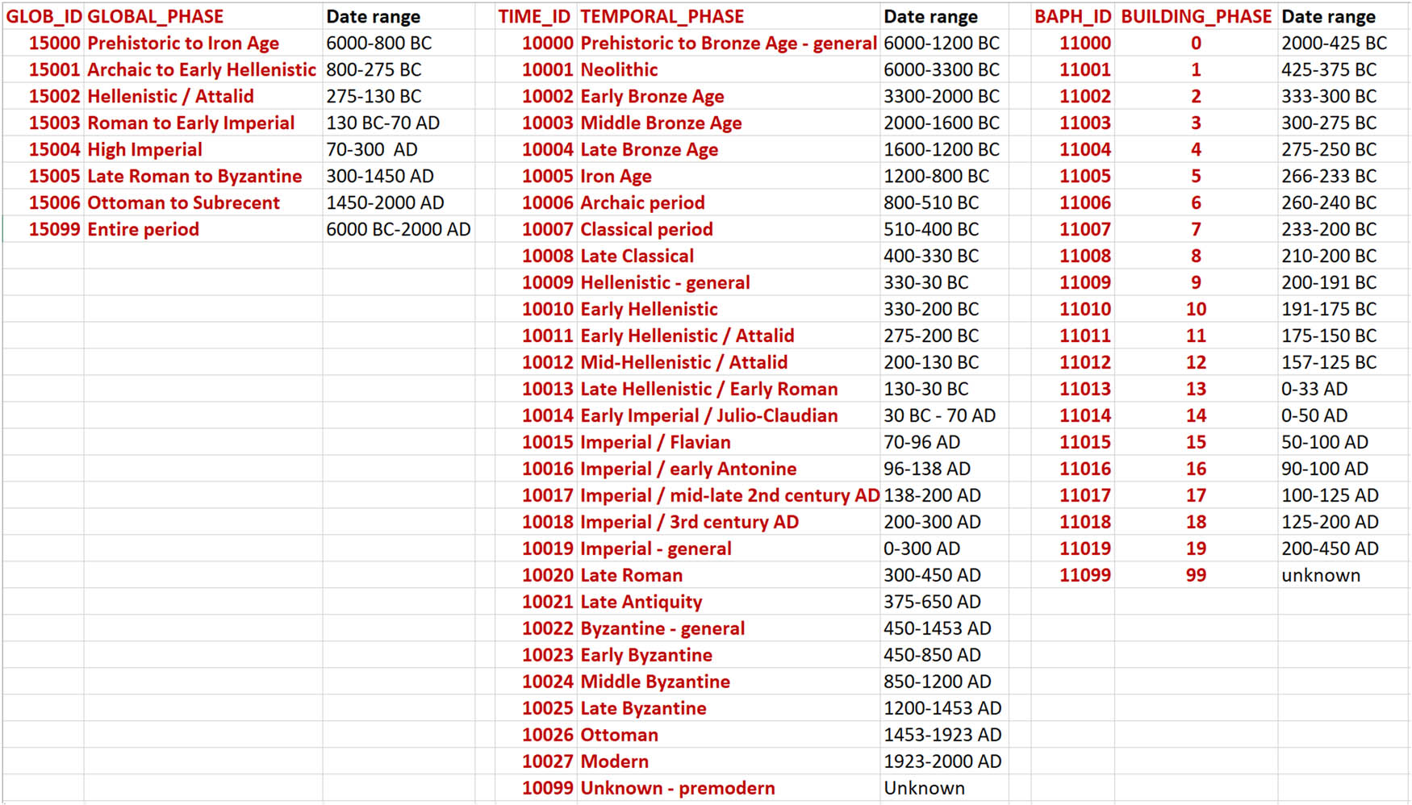This screenshot has height=805, width=1412.
Task: Select the 'Unknown - premodern' cell
Action: click(677, 788)
